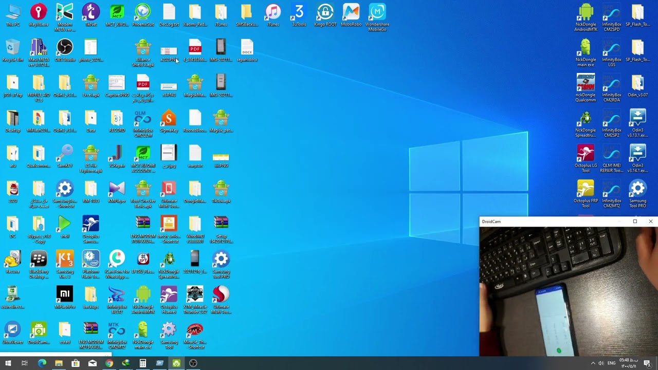Open the FRPFILE AIO V2.5 folder
The height and width of the screenshot is (370, 658).
(x=39, y=88)
